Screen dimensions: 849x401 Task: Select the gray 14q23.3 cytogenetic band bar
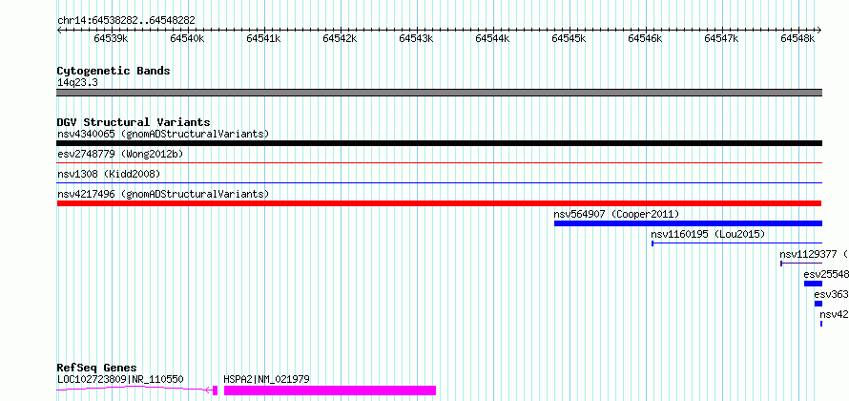440,92
